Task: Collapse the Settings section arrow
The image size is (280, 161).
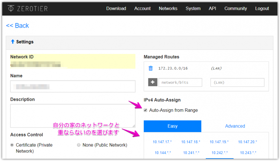Action: click(x=13, y=42)
